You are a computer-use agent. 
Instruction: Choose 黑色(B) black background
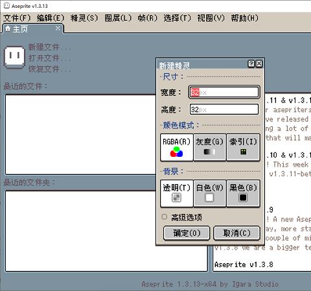tap(243, 193)
